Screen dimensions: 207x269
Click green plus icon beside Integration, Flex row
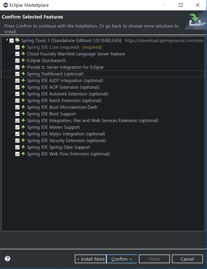click(x=23, y=120)
